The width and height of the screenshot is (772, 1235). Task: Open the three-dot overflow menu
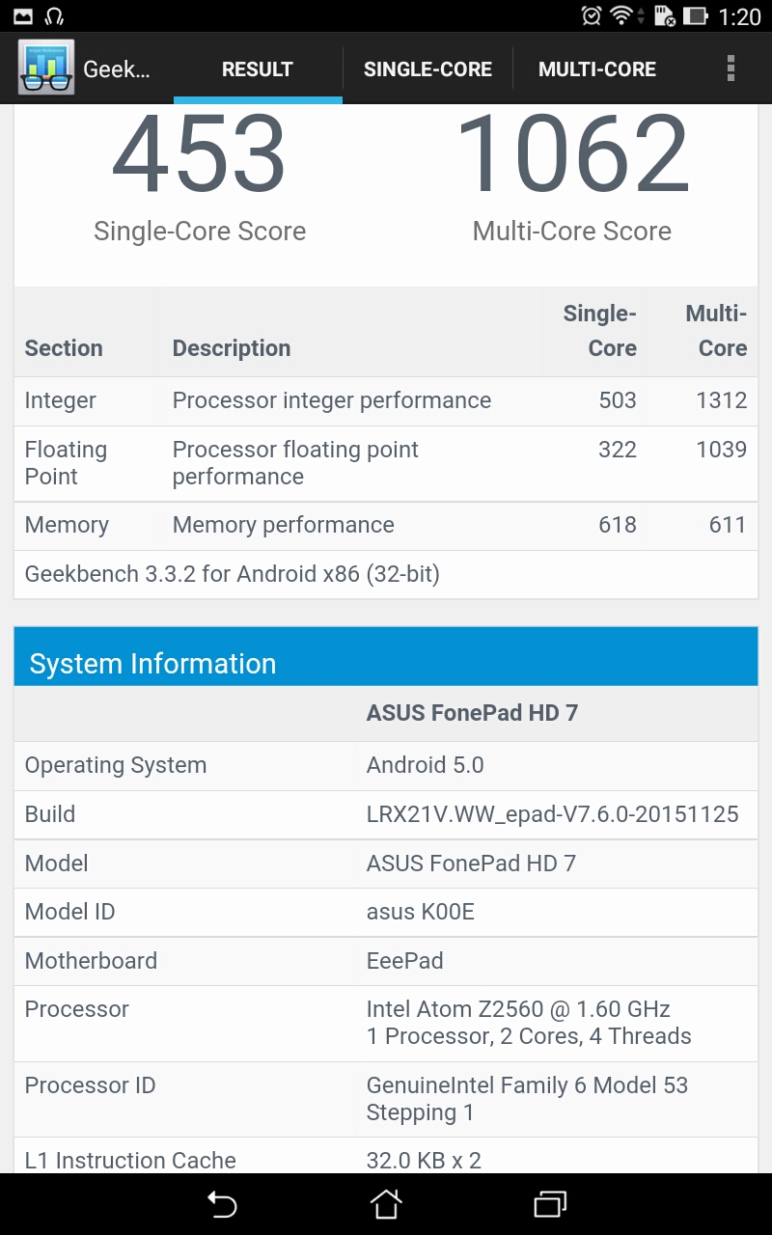coord(731,69)
